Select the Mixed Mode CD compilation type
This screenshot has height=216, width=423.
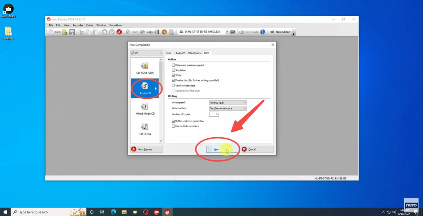pos(145,109)
